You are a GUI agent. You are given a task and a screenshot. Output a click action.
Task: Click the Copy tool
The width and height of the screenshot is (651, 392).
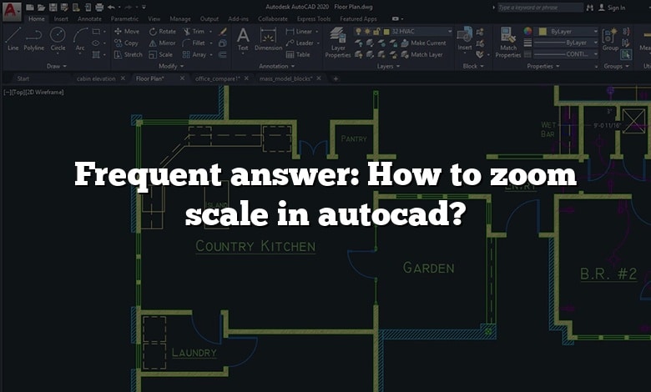point(126,43)
